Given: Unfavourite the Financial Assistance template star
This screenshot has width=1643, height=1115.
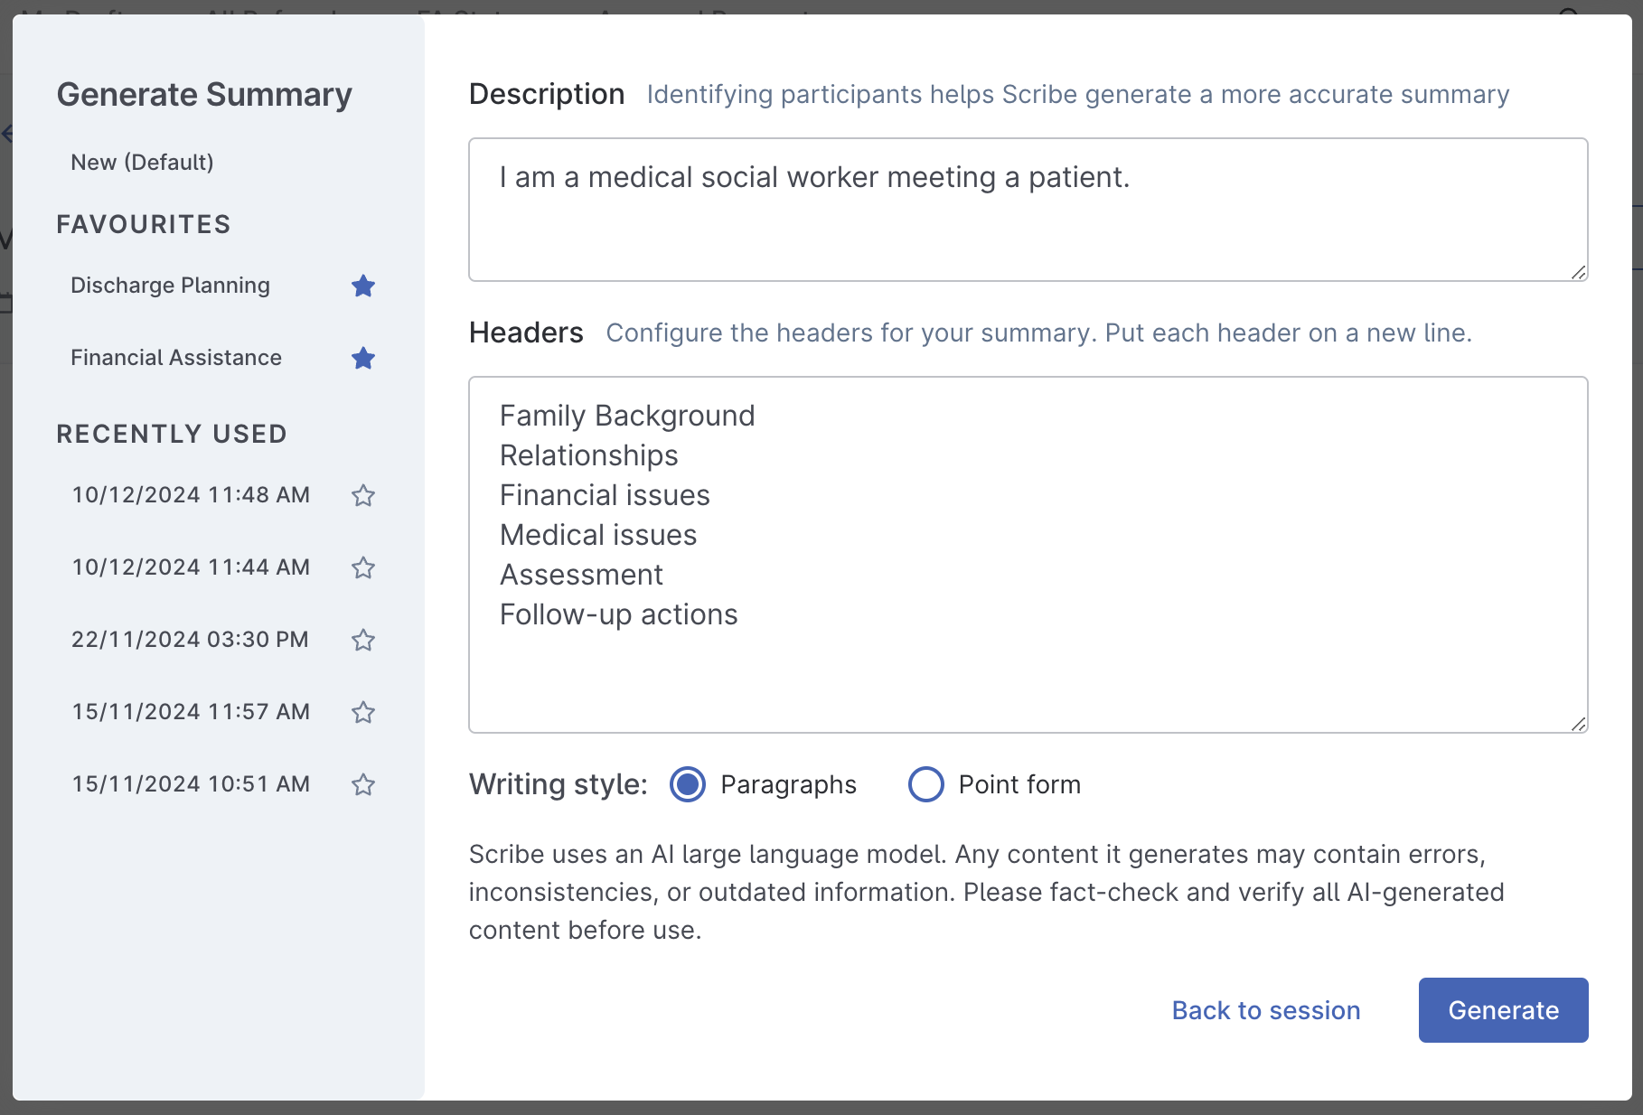Looking at the screenshot, I should [x=363, y=358].
